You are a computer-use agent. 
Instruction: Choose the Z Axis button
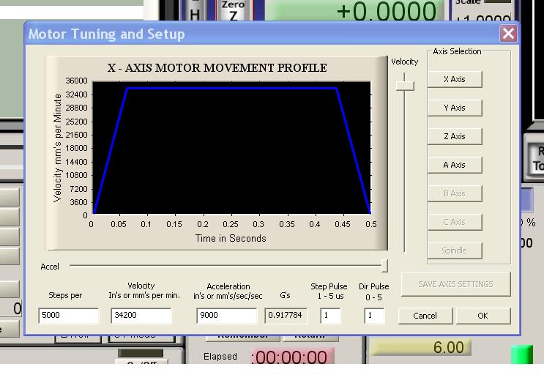[455, 137]
